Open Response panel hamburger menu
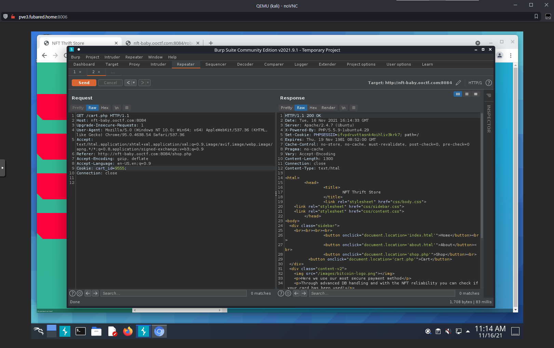Image resolution: width=554 pixels, height=348 pixels. click(x=354, y=108)
